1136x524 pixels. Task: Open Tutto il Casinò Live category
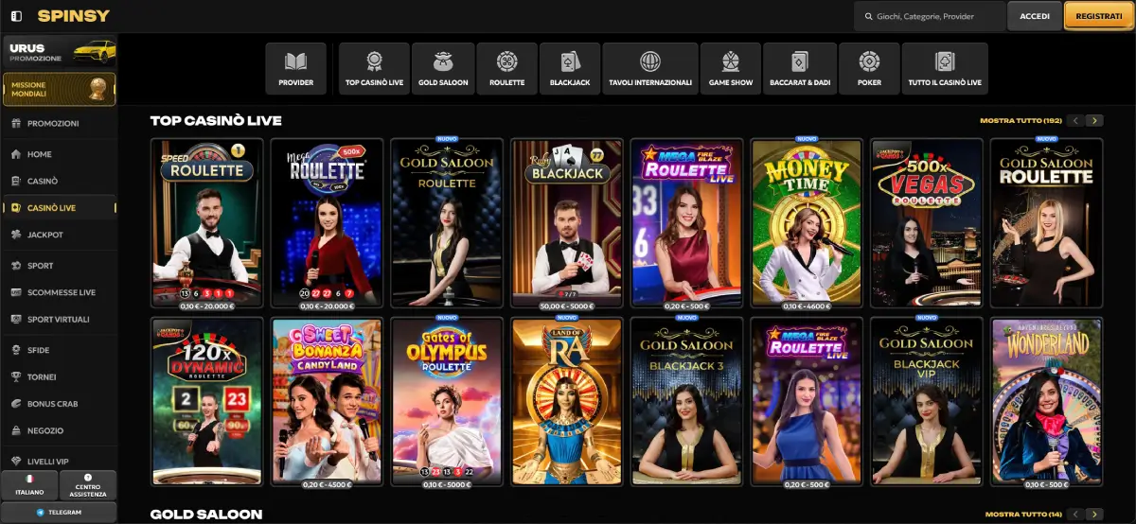click(945, 68)
